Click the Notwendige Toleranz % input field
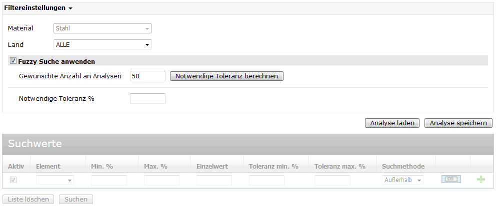The image size is (496, 206). tap(147, 98)
